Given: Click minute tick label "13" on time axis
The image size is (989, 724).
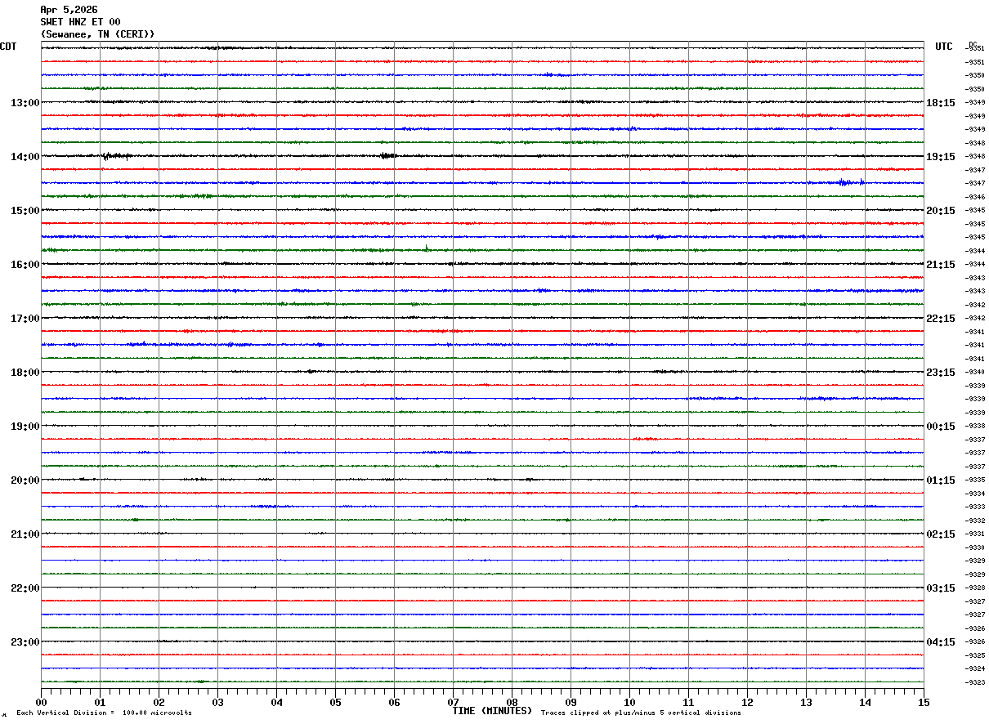Looking at the screenshot, I should coord(806,702).
